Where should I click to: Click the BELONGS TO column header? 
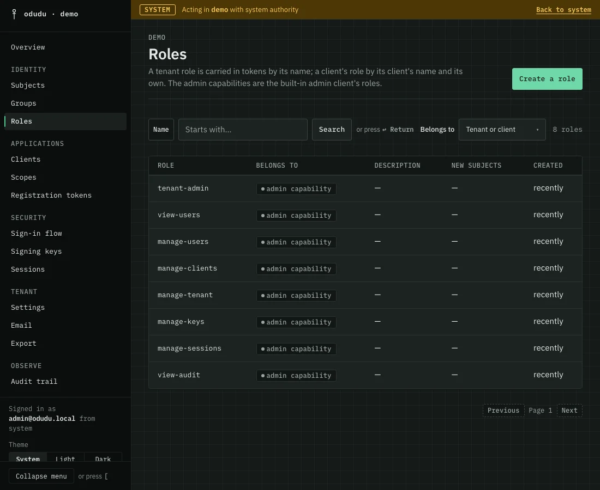point(277,166)
